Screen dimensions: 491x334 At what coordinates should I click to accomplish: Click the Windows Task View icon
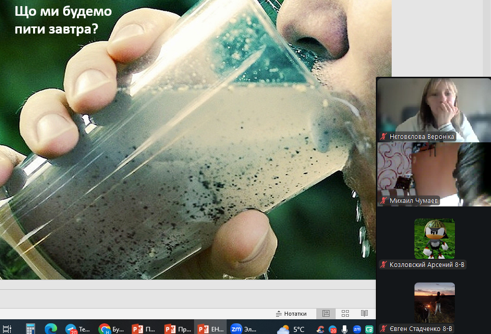(7, 329)
